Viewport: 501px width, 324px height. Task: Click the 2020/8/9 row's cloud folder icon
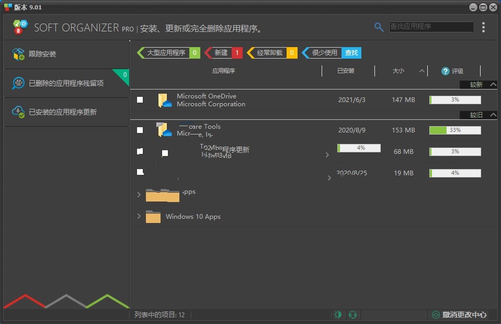click(x=164, y=130)
